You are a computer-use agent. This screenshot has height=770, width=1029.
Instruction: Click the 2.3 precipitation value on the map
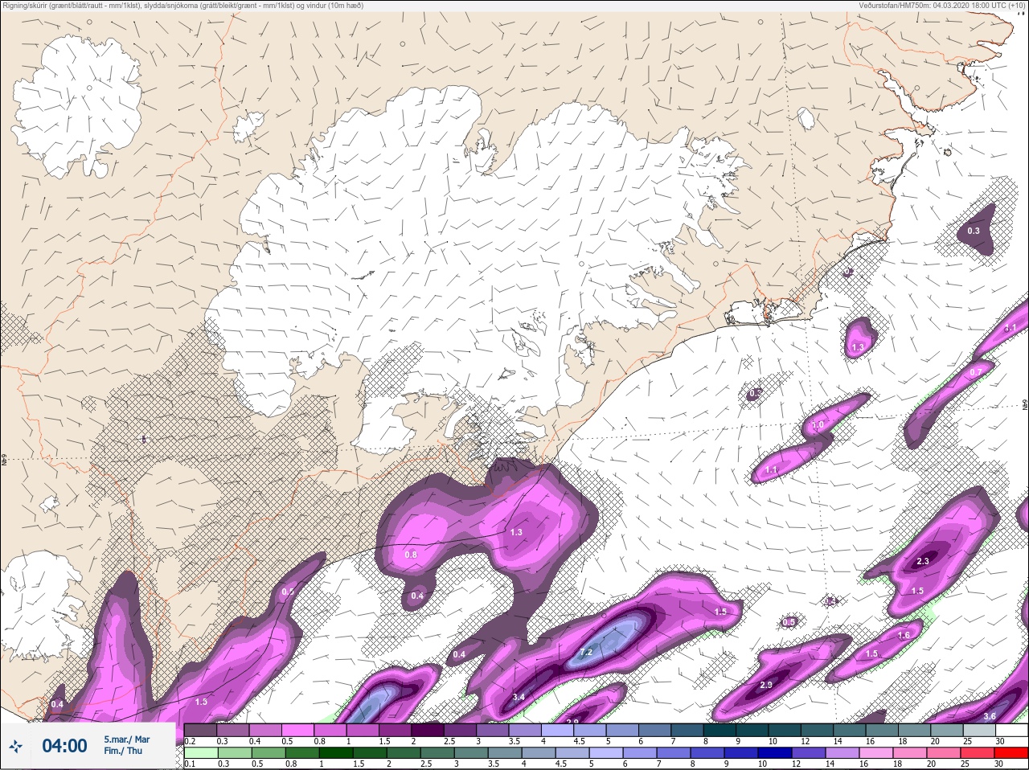tap(922, 561)
